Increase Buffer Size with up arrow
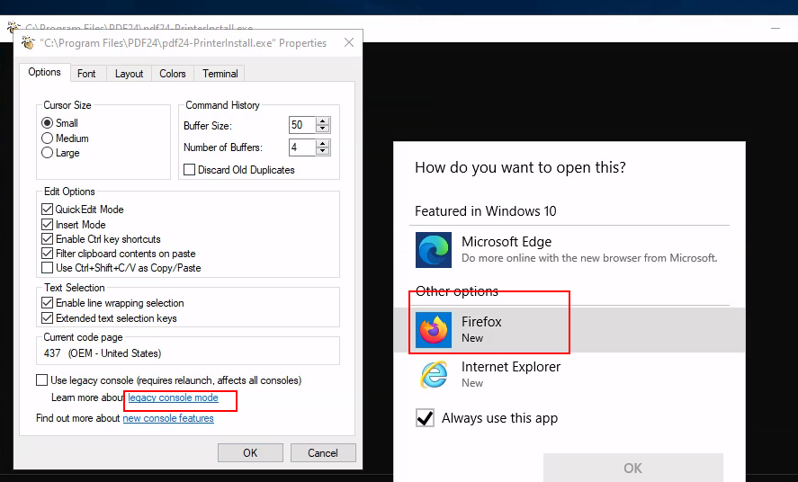Viewport: 798px width, 482px height. pyautogui.click(x=323, y=121)
